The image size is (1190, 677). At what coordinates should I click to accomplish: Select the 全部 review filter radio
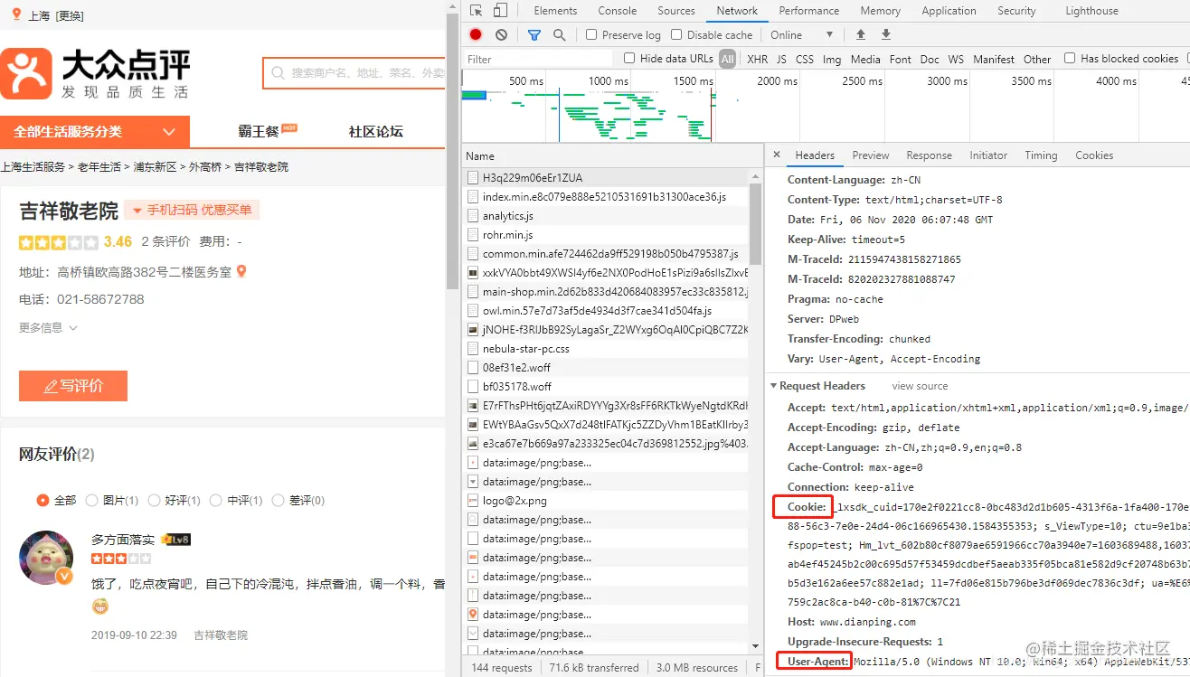coord(42,500)
